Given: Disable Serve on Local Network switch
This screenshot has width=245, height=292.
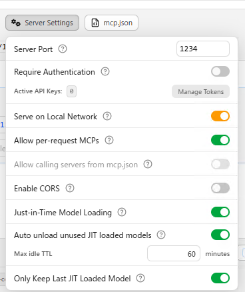Looking at the screenshot, I should pyautogui.click(x=220, y=116).
